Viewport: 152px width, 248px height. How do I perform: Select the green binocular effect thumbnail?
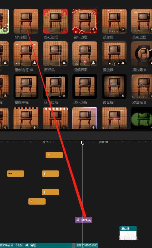(141, 118)
